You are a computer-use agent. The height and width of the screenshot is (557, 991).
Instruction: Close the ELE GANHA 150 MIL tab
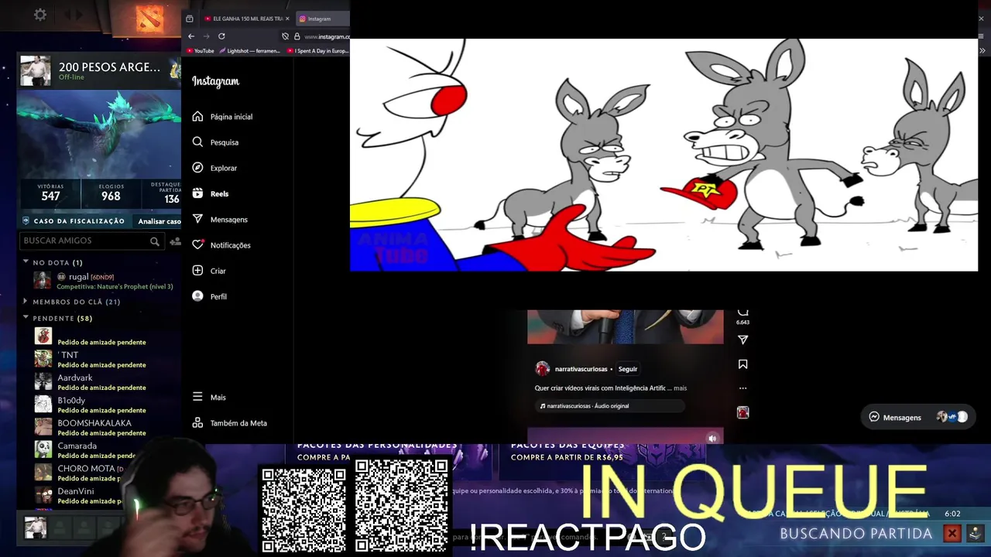[287, 19]
